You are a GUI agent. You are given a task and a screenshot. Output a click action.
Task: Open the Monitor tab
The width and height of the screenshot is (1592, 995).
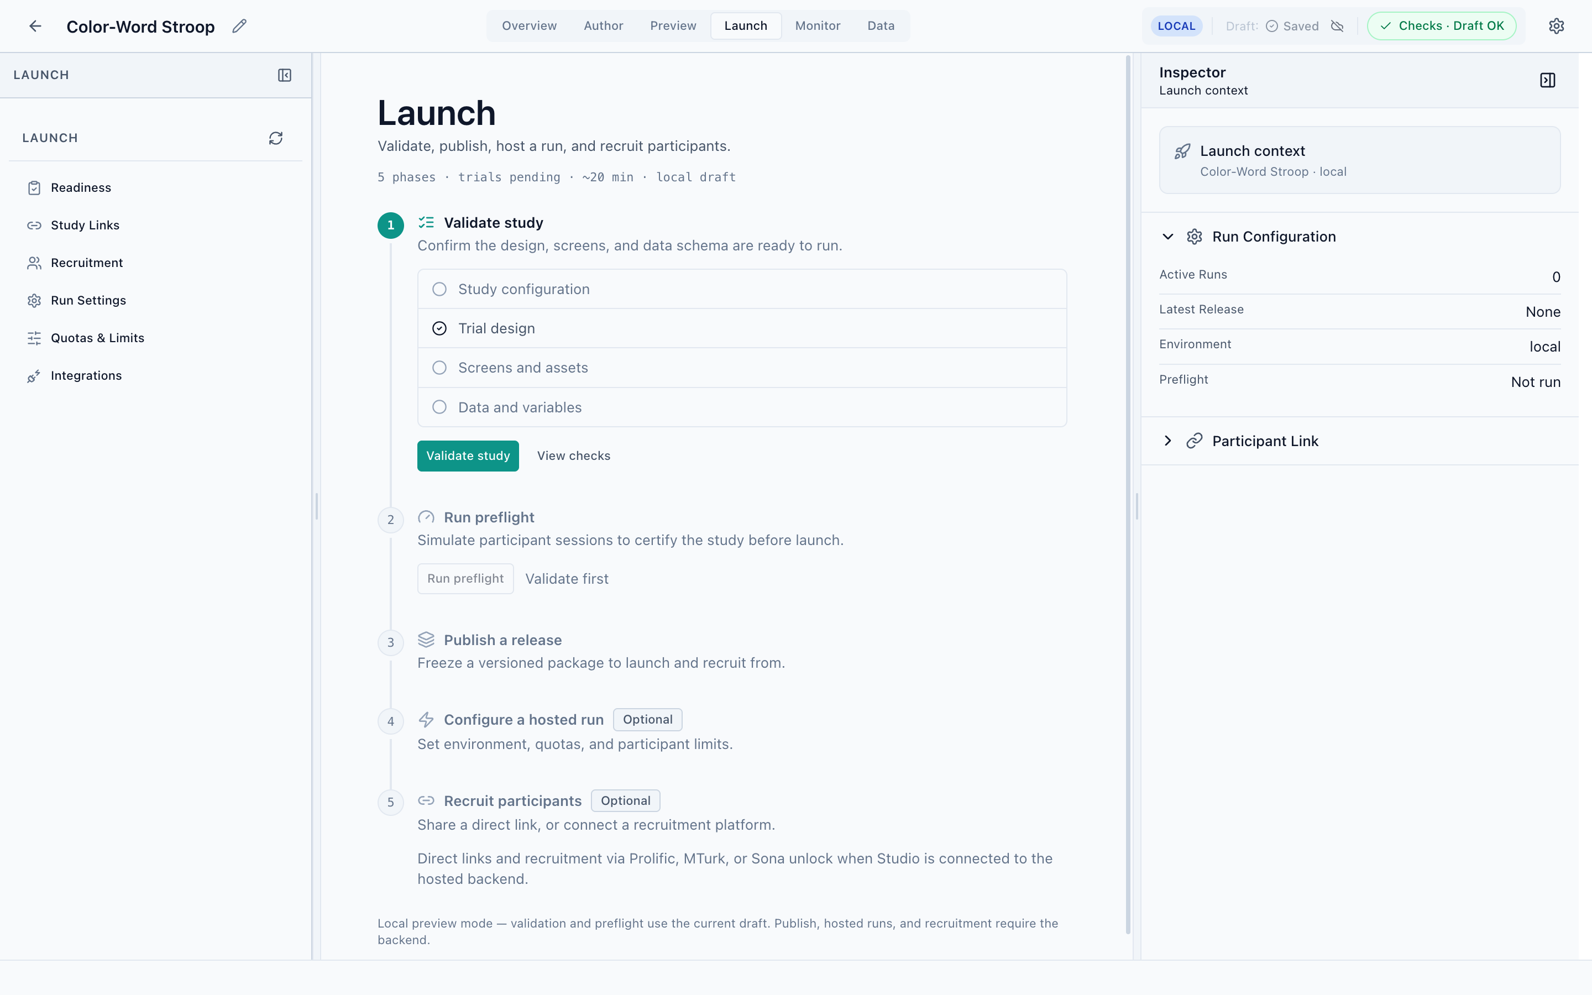[x=818, y=25]
